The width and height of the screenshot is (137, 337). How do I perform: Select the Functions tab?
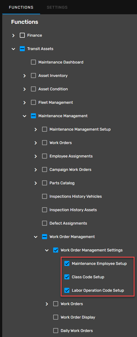(21, 7)
